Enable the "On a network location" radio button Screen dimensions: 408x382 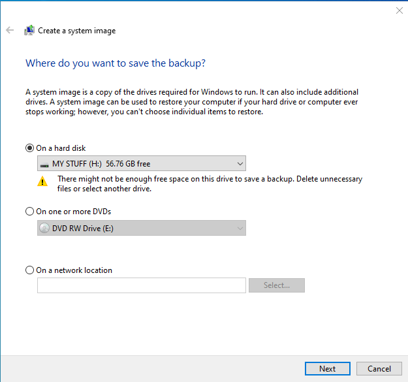pyautogui.click(x=29, y=270)
